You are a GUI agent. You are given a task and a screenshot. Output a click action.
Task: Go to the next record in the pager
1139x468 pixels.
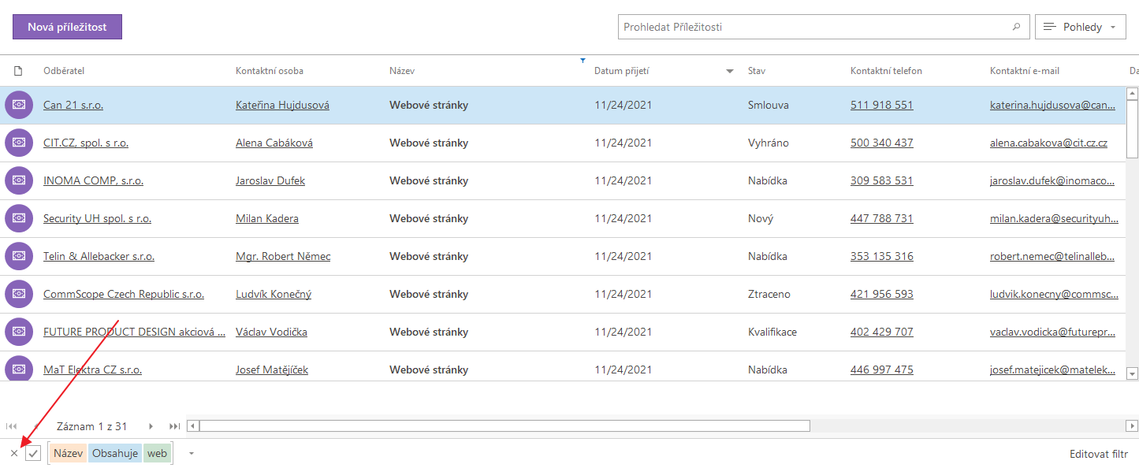pos(151,426)
